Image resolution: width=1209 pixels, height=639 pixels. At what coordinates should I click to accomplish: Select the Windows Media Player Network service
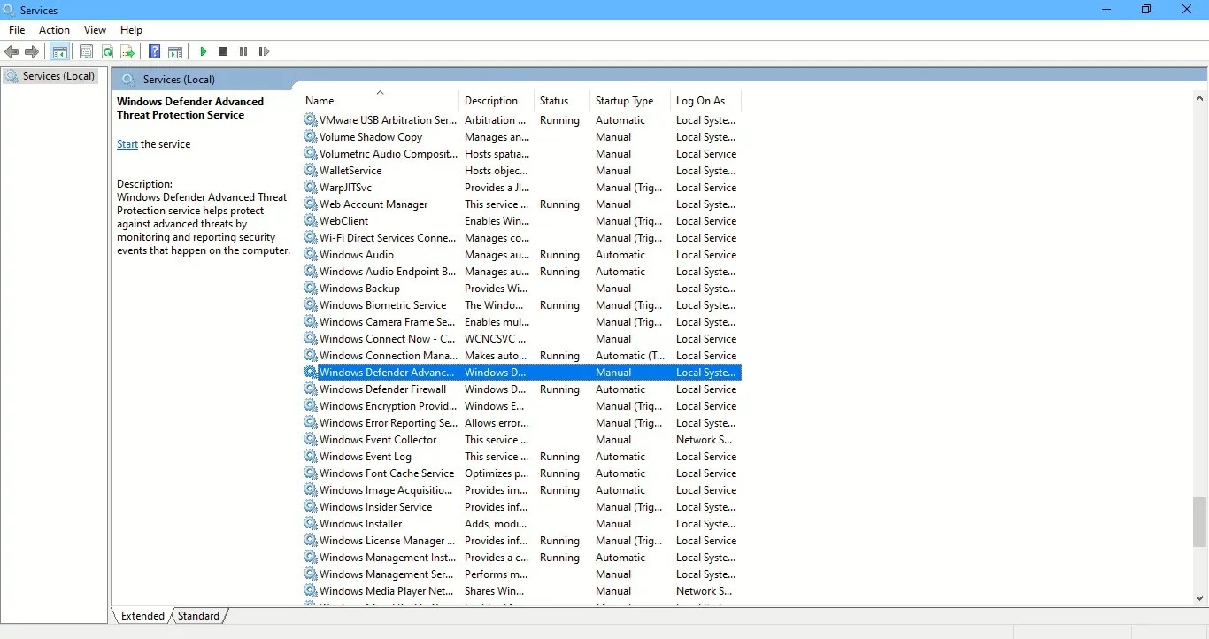(x=522, y=590)
